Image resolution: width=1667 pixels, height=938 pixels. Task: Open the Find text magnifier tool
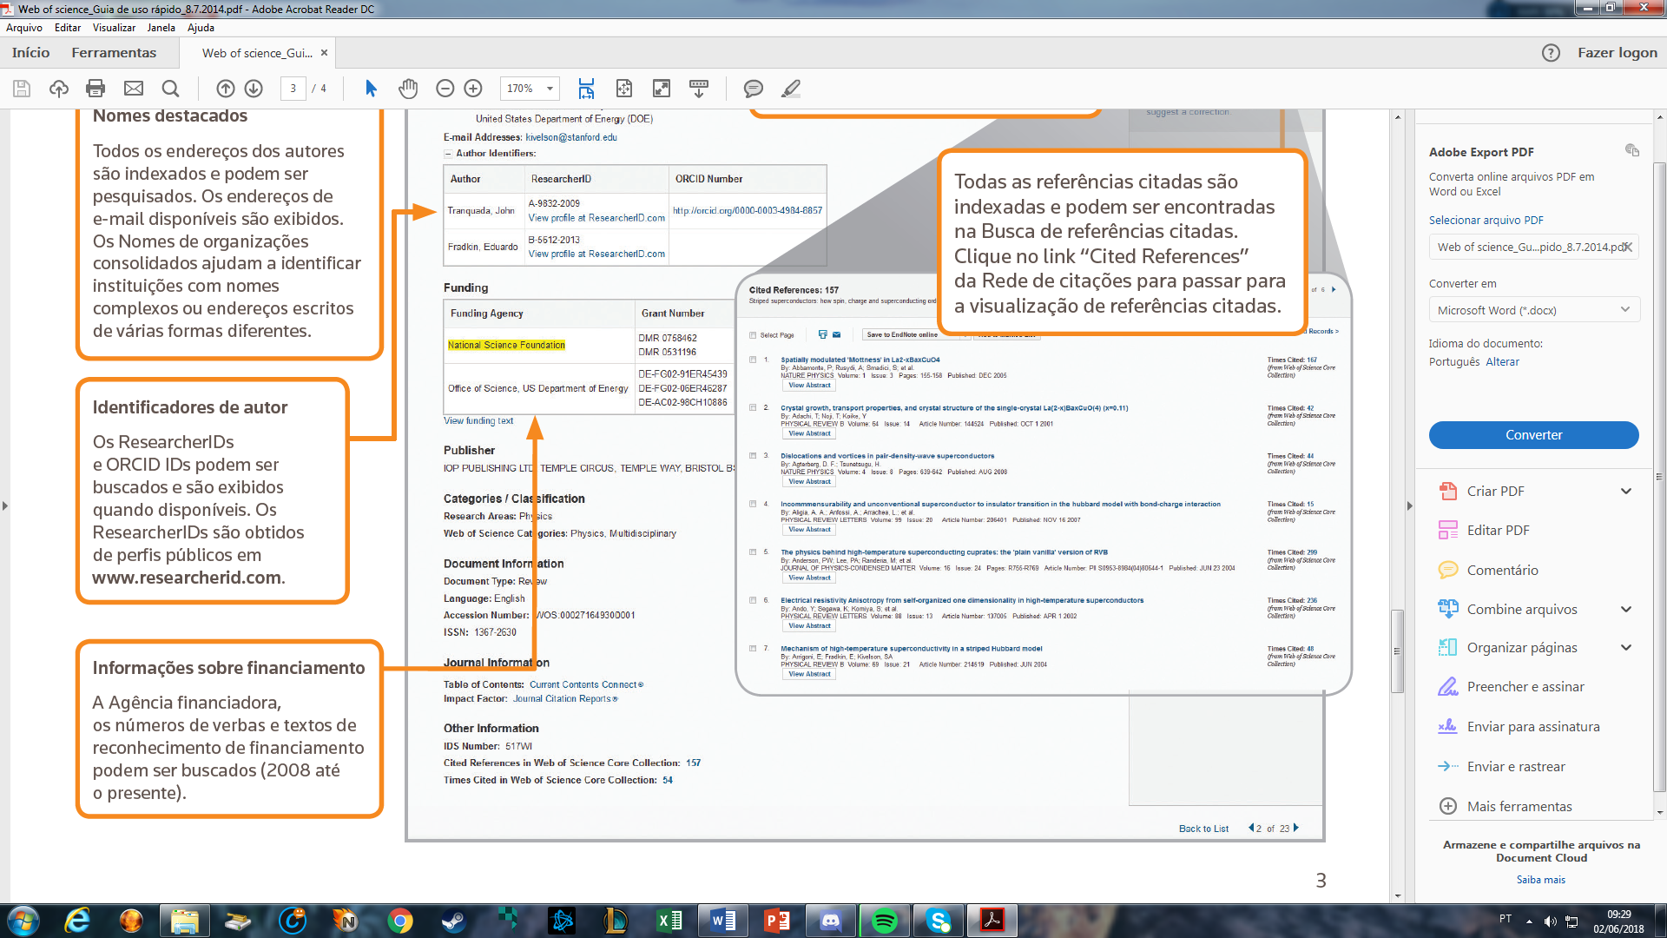(x=171, y=89)
